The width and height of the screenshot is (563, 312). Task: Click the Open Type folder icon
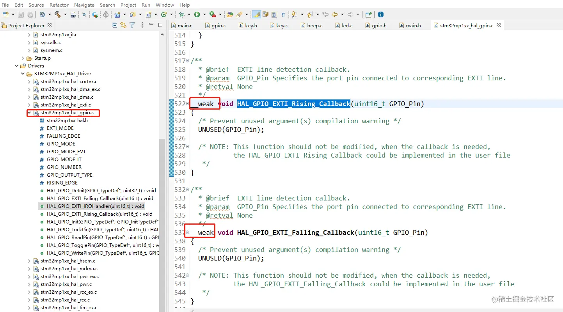pos(230,14)
